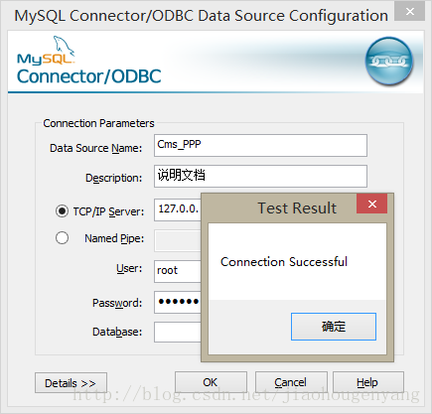Screen dimensions: 432x414
Task: Close the Data Source Configuration window
Action: click(410, 12)
